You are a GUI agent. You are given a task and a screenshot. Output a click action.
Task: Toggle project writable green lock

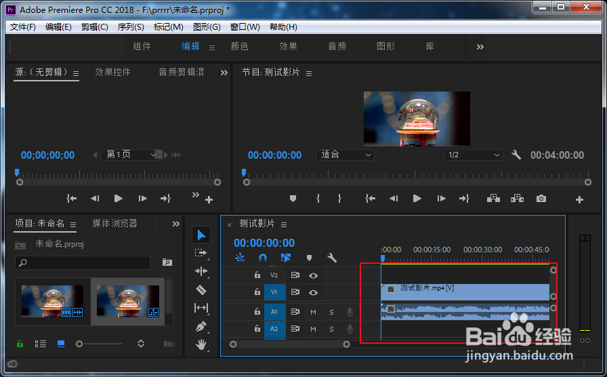point(20,344)
